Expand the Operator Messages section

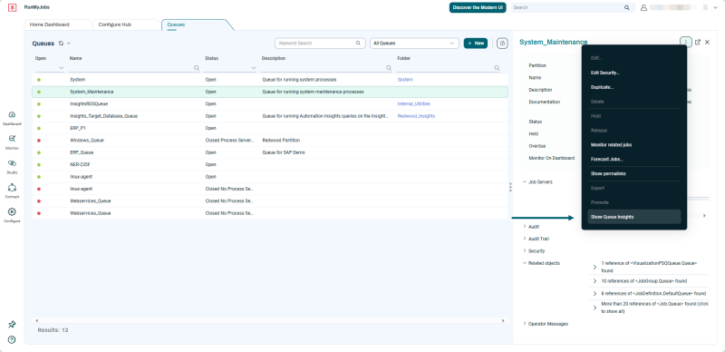[x=525, y=324]
